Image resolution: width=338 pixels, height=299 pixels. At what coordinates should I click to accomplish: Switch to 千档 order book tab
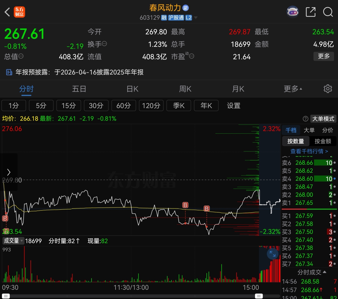[291, 130]
